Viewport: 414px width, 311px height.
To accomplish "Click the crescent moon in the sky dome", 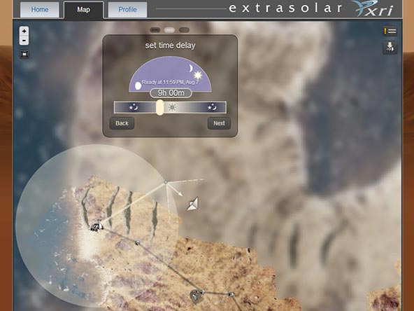I will click(191, 68).
